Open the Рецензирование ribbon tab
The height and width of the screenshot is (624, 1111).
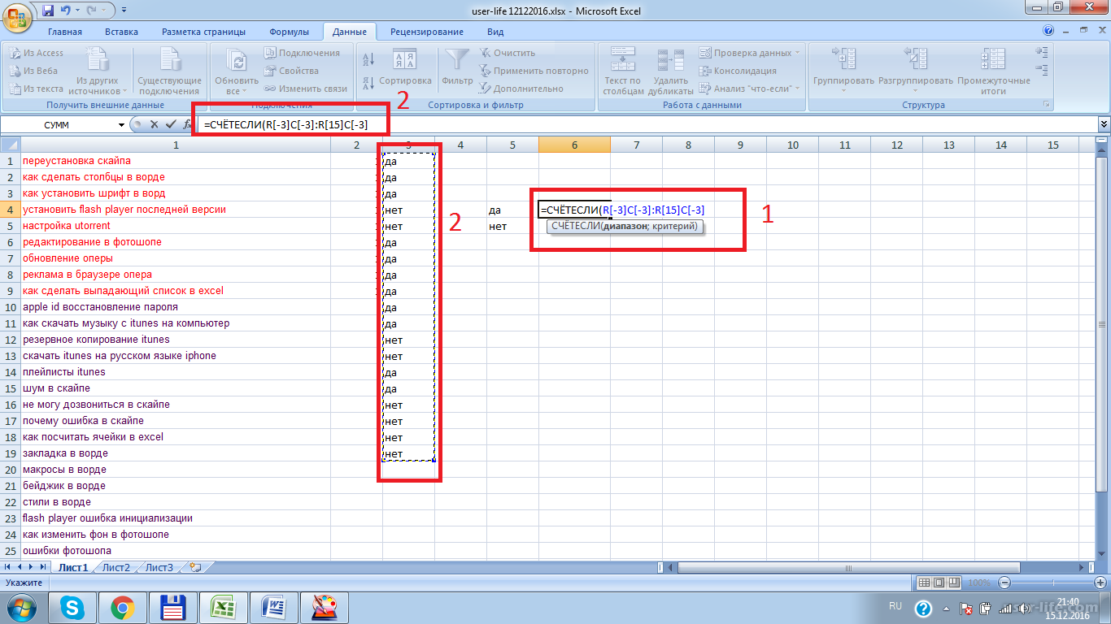click(x=427, y=32)
